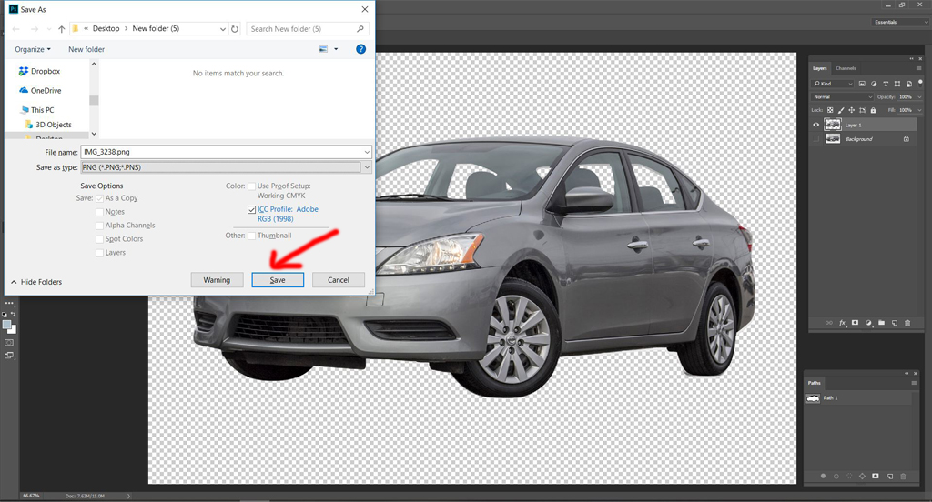The height and width of the screenshot is (502, 932).
Task: Open Save as type PNG dropdown
Action: tap(227, 167)
